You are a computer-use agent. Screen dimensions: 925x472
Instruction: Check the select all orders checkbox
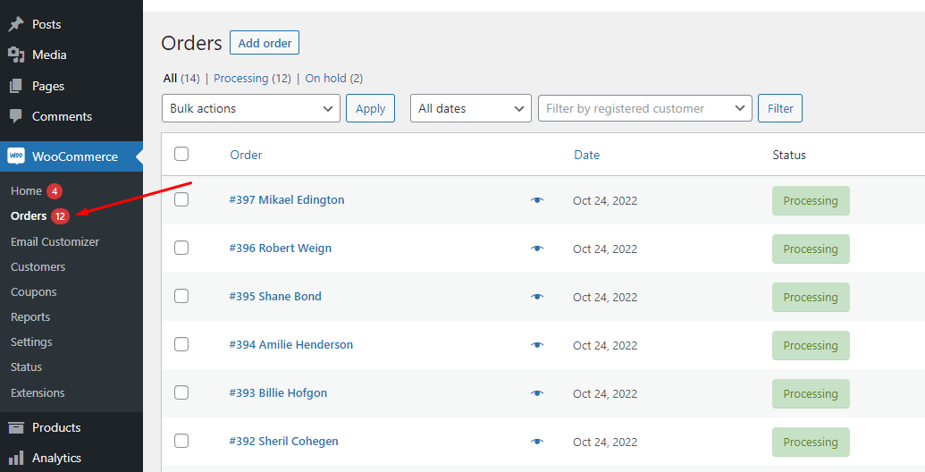[x=181, y=154]
